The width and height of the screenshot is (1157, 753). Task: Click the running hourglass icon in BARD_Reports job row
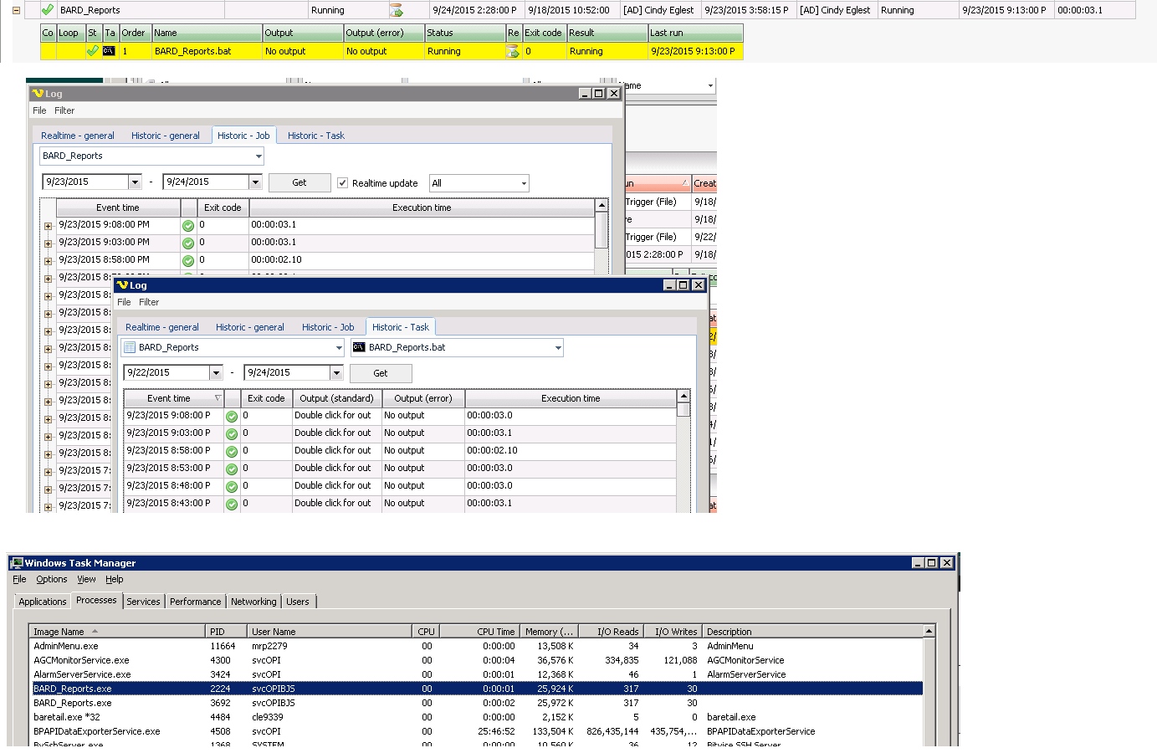coord(396,10)
